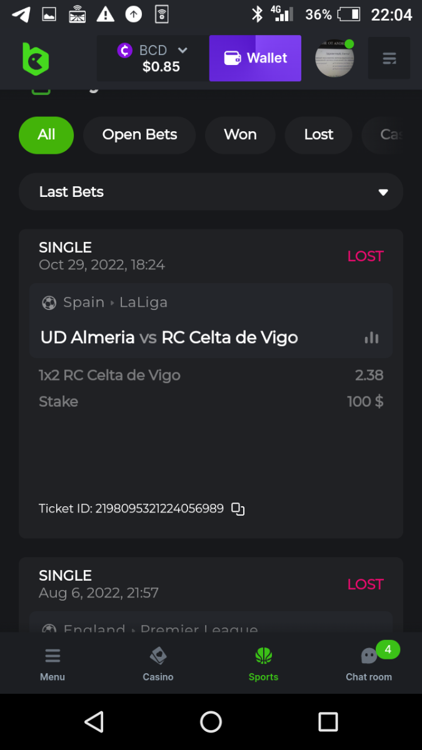The height and width of the screenshot is (750, 422).
Task: Filter bets by Lost
Action: (x=319, y=135)
